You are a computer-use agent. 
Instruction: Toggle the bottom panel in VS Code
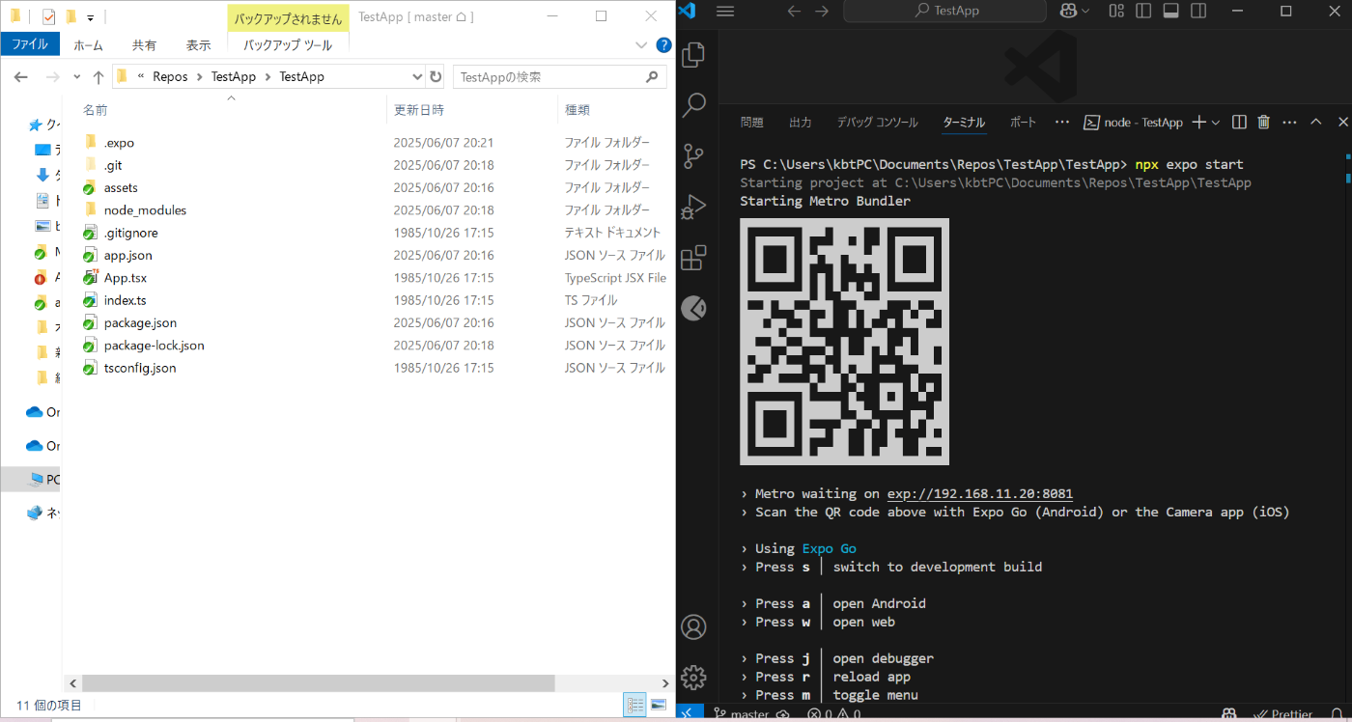pos(1170,11)
